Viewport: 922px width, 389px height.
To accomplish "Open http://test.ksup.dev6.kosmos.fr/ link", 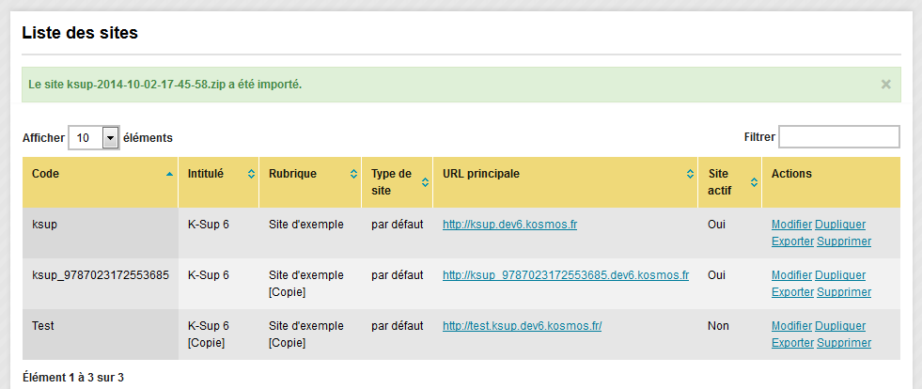I will pos(523,325).
